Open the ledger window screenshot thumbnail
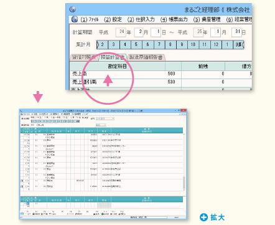 [103, 164]
